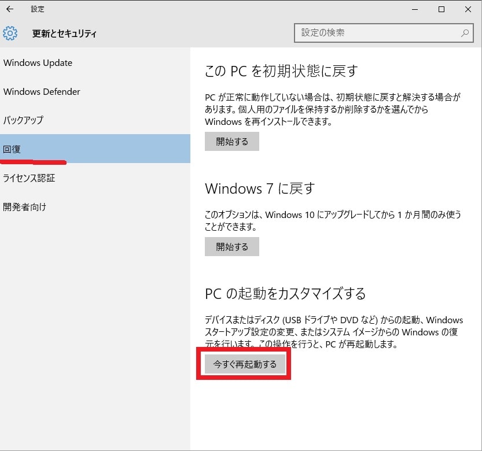Click the search magnifier icon
The image size is (482, 451).
tap(465, 33)
